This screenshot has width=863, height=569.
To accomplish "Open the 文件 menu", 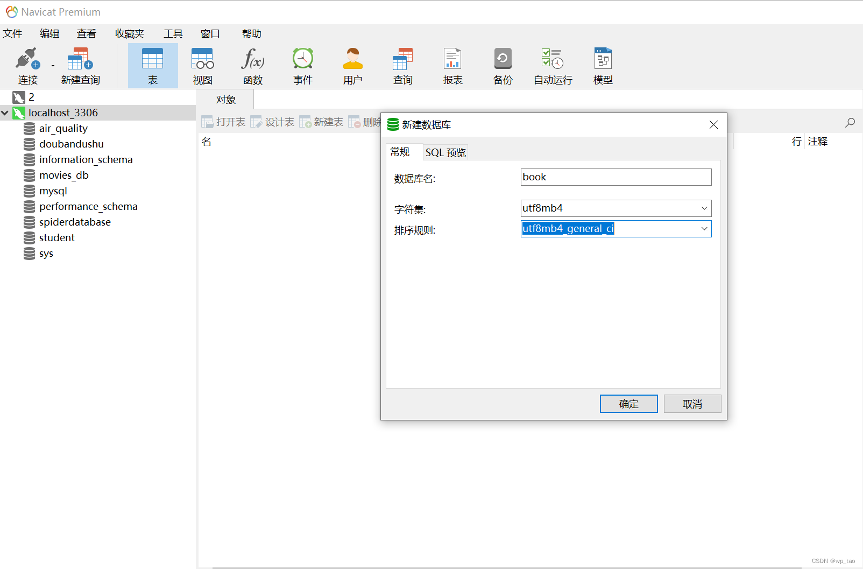I will (12, 33).
